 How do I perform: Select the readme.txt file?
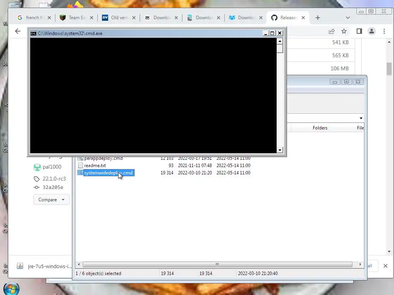coord(95,166)
